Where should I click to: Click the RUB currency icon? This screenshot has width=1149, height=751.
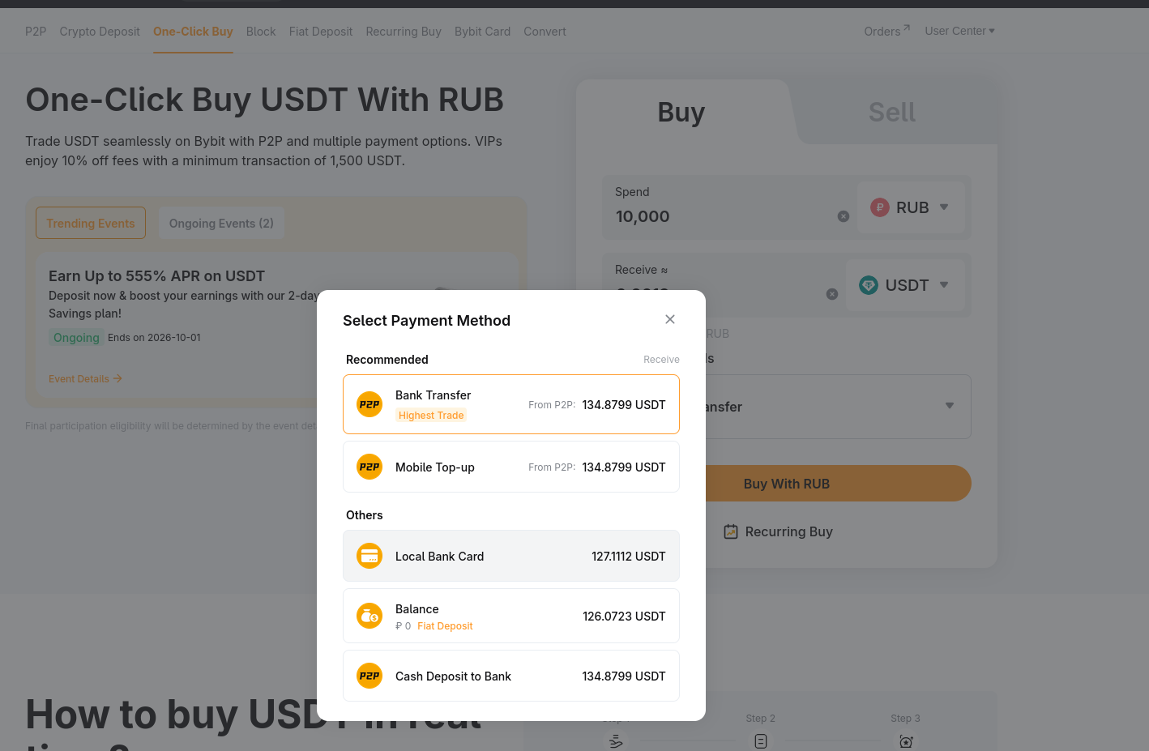point(880,207)
